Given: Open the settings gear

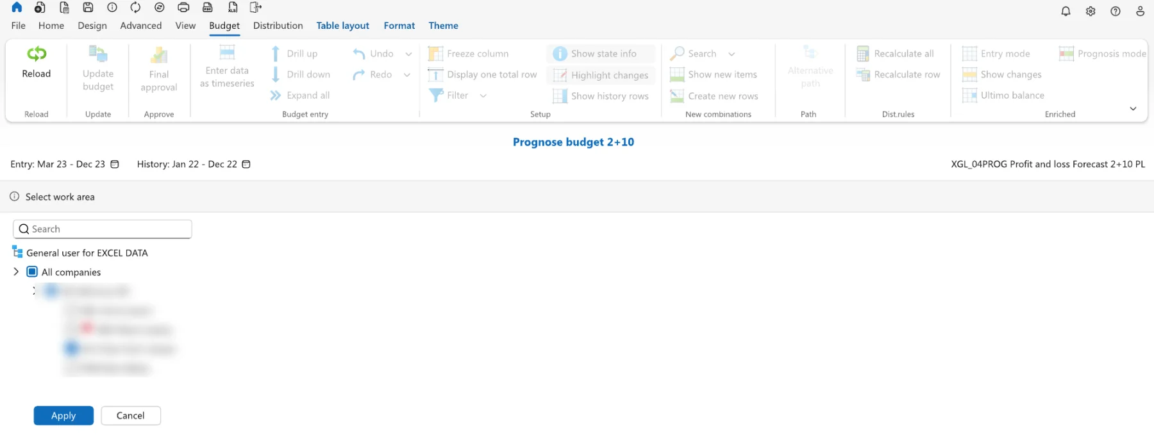Looking at the screenshot, I should pos(1091,12).
